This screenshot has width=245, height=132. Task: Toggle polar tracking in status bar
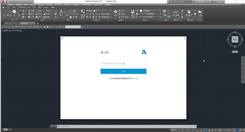(187, 130)
